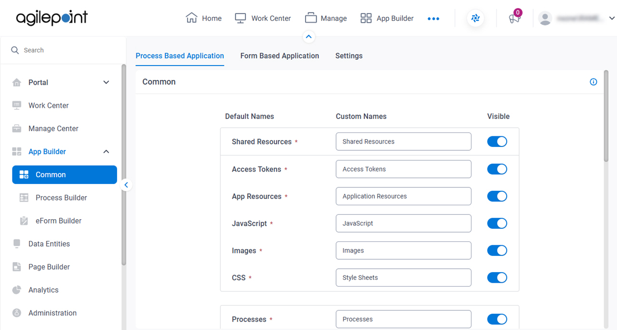Click the JavaScript custom name field
Screen dimensions: 617x330
[403, 224]
